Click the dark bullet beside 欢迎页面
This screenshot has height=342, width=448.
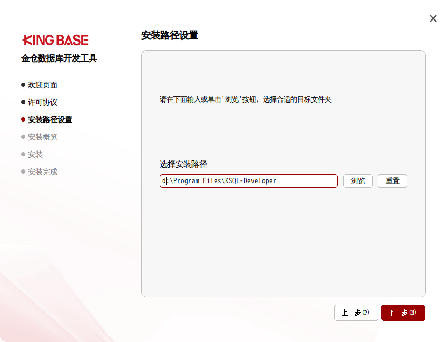click(23, 85)
